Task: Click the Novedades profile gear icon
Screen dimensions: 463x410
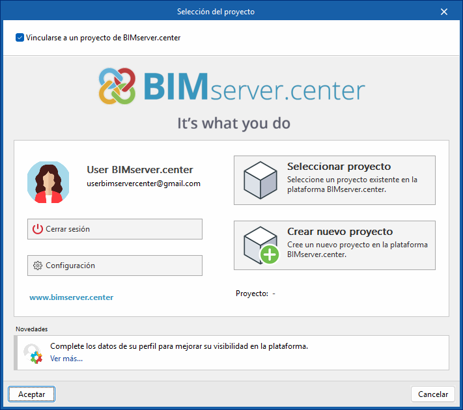Action: coord(33,353)
